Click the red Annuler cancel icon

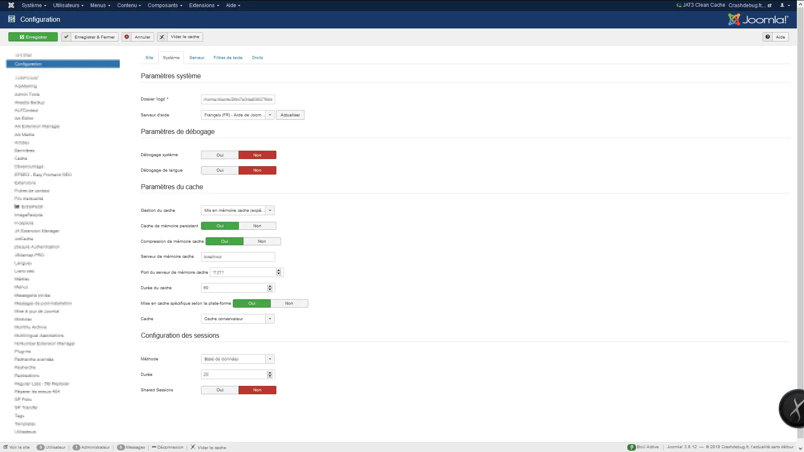126,37
